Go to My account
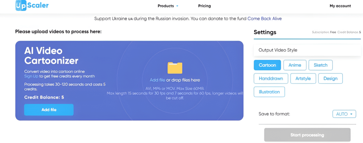Screen dimensions: 363x143 coord(340,6)
